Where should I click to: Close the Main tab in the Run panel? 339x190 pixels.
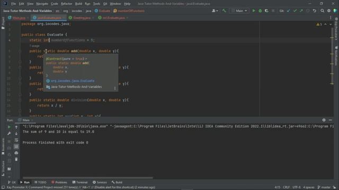[32, 120]
